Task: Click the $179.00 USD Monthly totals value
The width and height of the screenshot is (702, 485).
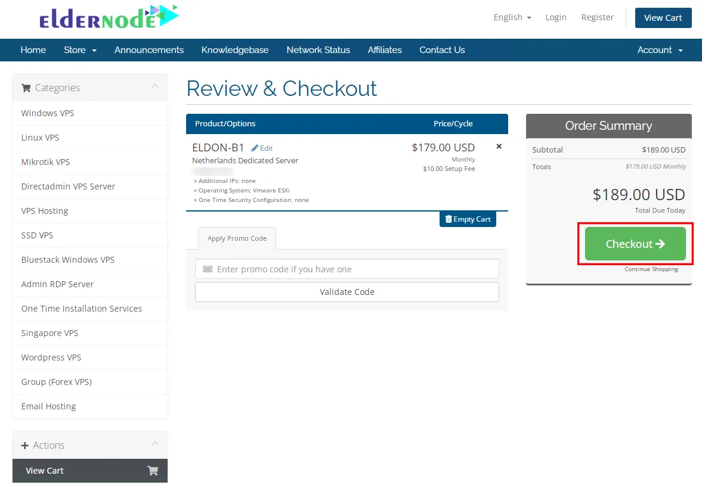Action: tap(655, 166)
